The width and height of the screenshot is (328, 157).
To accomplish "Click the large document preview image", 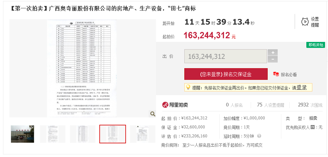I will click(x=82, y=68).
